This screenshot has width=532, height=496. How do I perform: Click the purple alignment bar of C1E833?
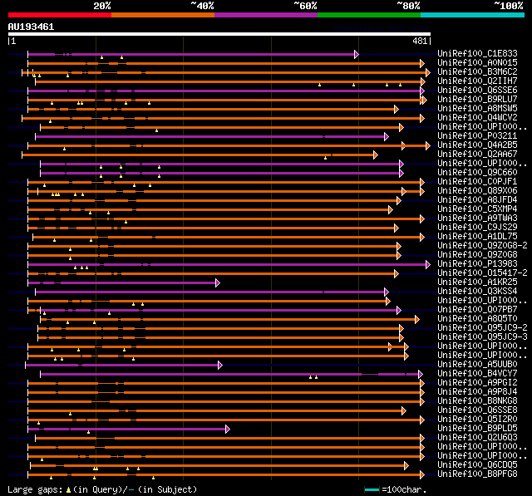[192, 54]
